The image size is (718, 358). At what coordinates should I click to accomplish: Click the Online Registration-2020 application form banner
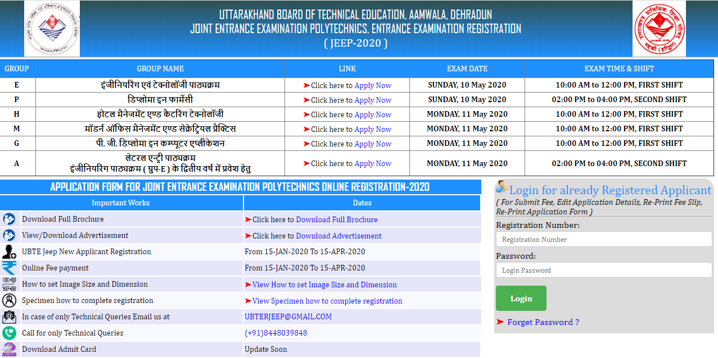pos(240,187)
